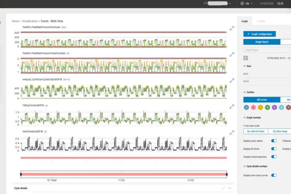Click the Mold field row
The image size is (291, 194).
(x=267, y=74)
